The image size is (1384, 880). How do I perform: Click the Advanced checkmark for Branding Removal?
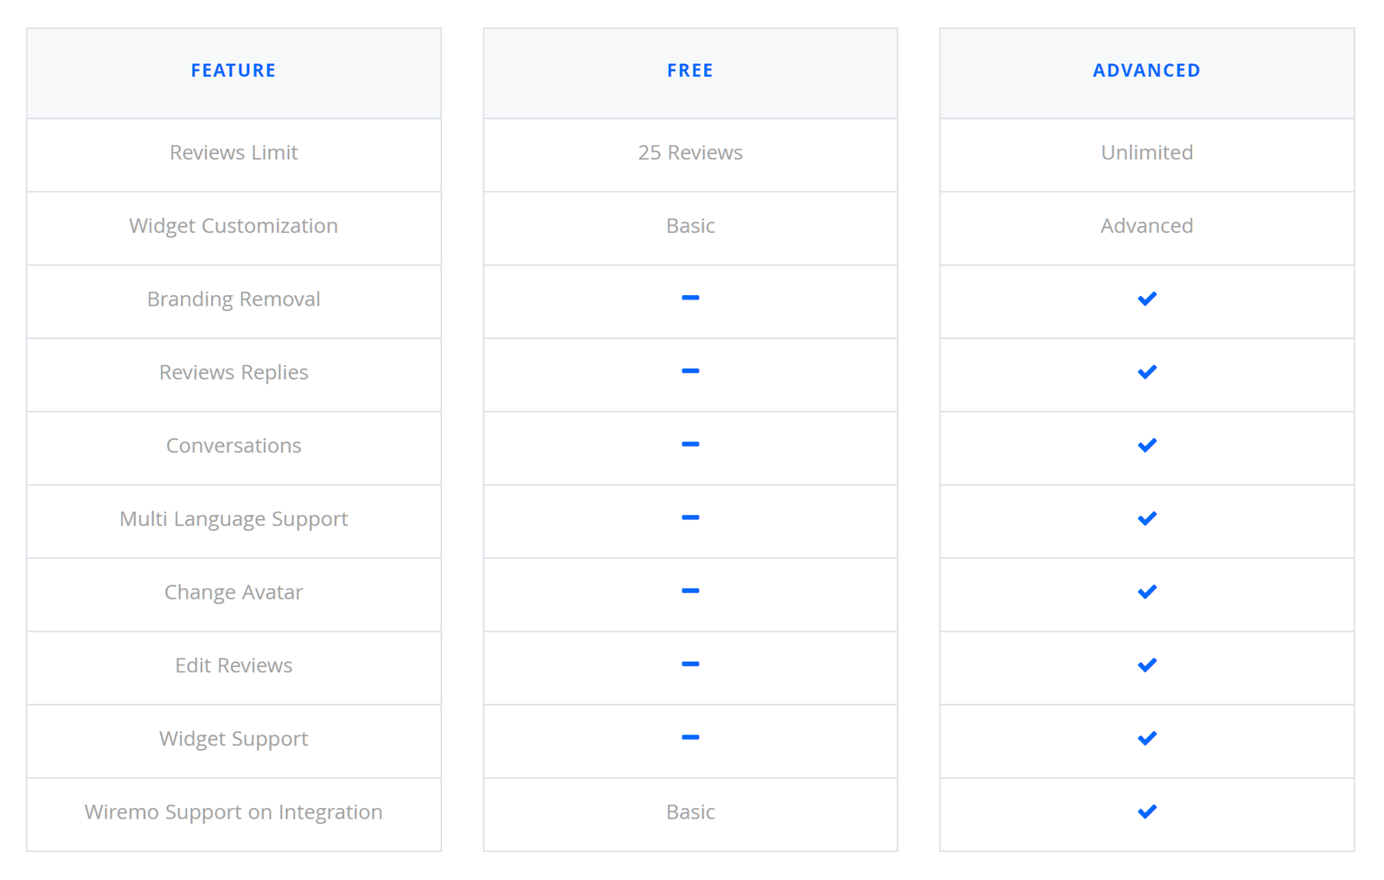[1146, 299]
